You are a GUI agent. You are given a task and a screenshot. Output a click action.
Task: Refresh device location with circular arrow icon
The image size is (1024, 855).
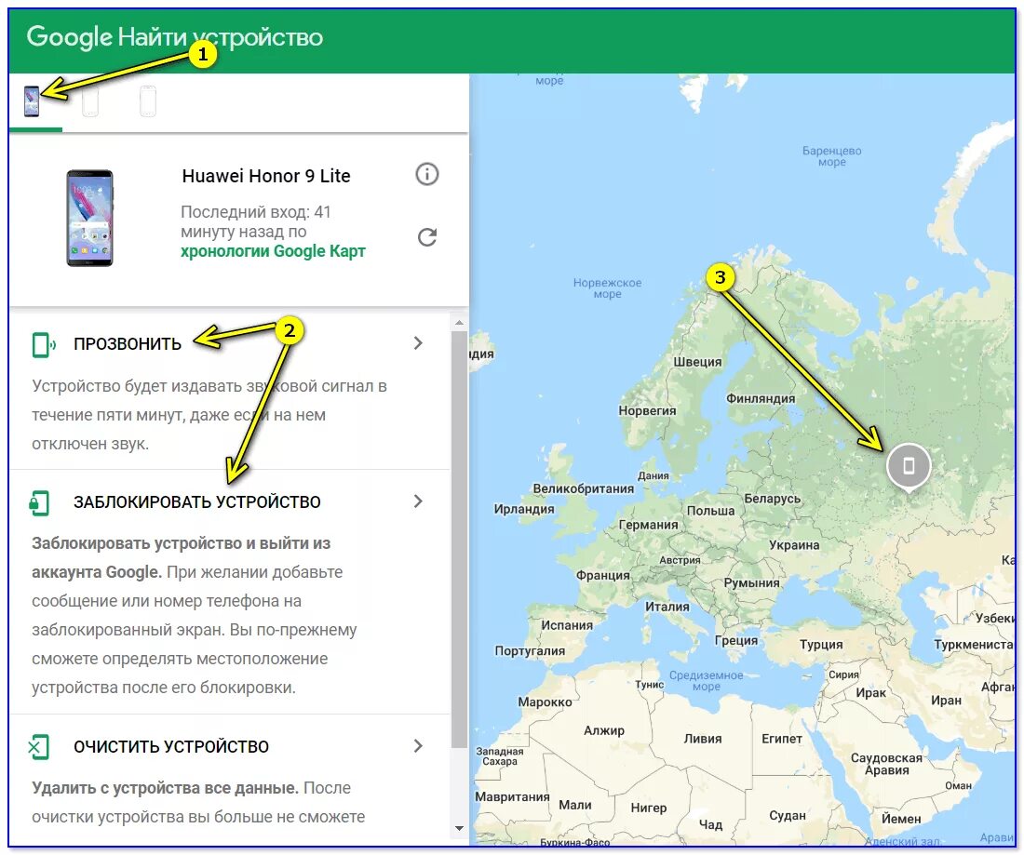coord(427,237)
